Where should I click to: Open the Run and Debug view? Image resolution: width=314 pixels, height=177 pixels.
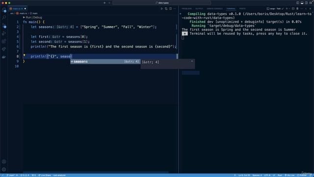pyautogui.click(x=4, y=33)
